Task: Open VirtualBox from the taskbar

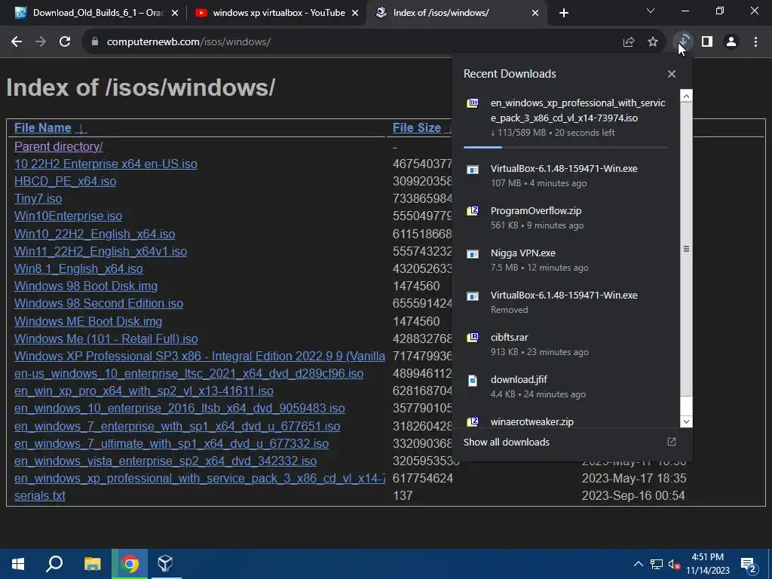Action: click(165, 564)
